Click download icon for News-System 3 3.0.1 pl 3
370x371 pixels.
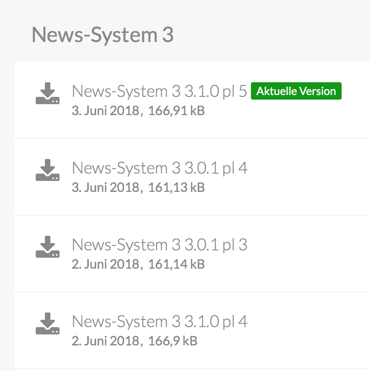(48, 247)
